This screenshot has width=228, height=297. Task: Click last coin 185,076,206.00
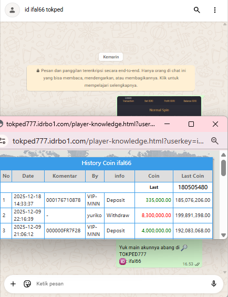193,200
